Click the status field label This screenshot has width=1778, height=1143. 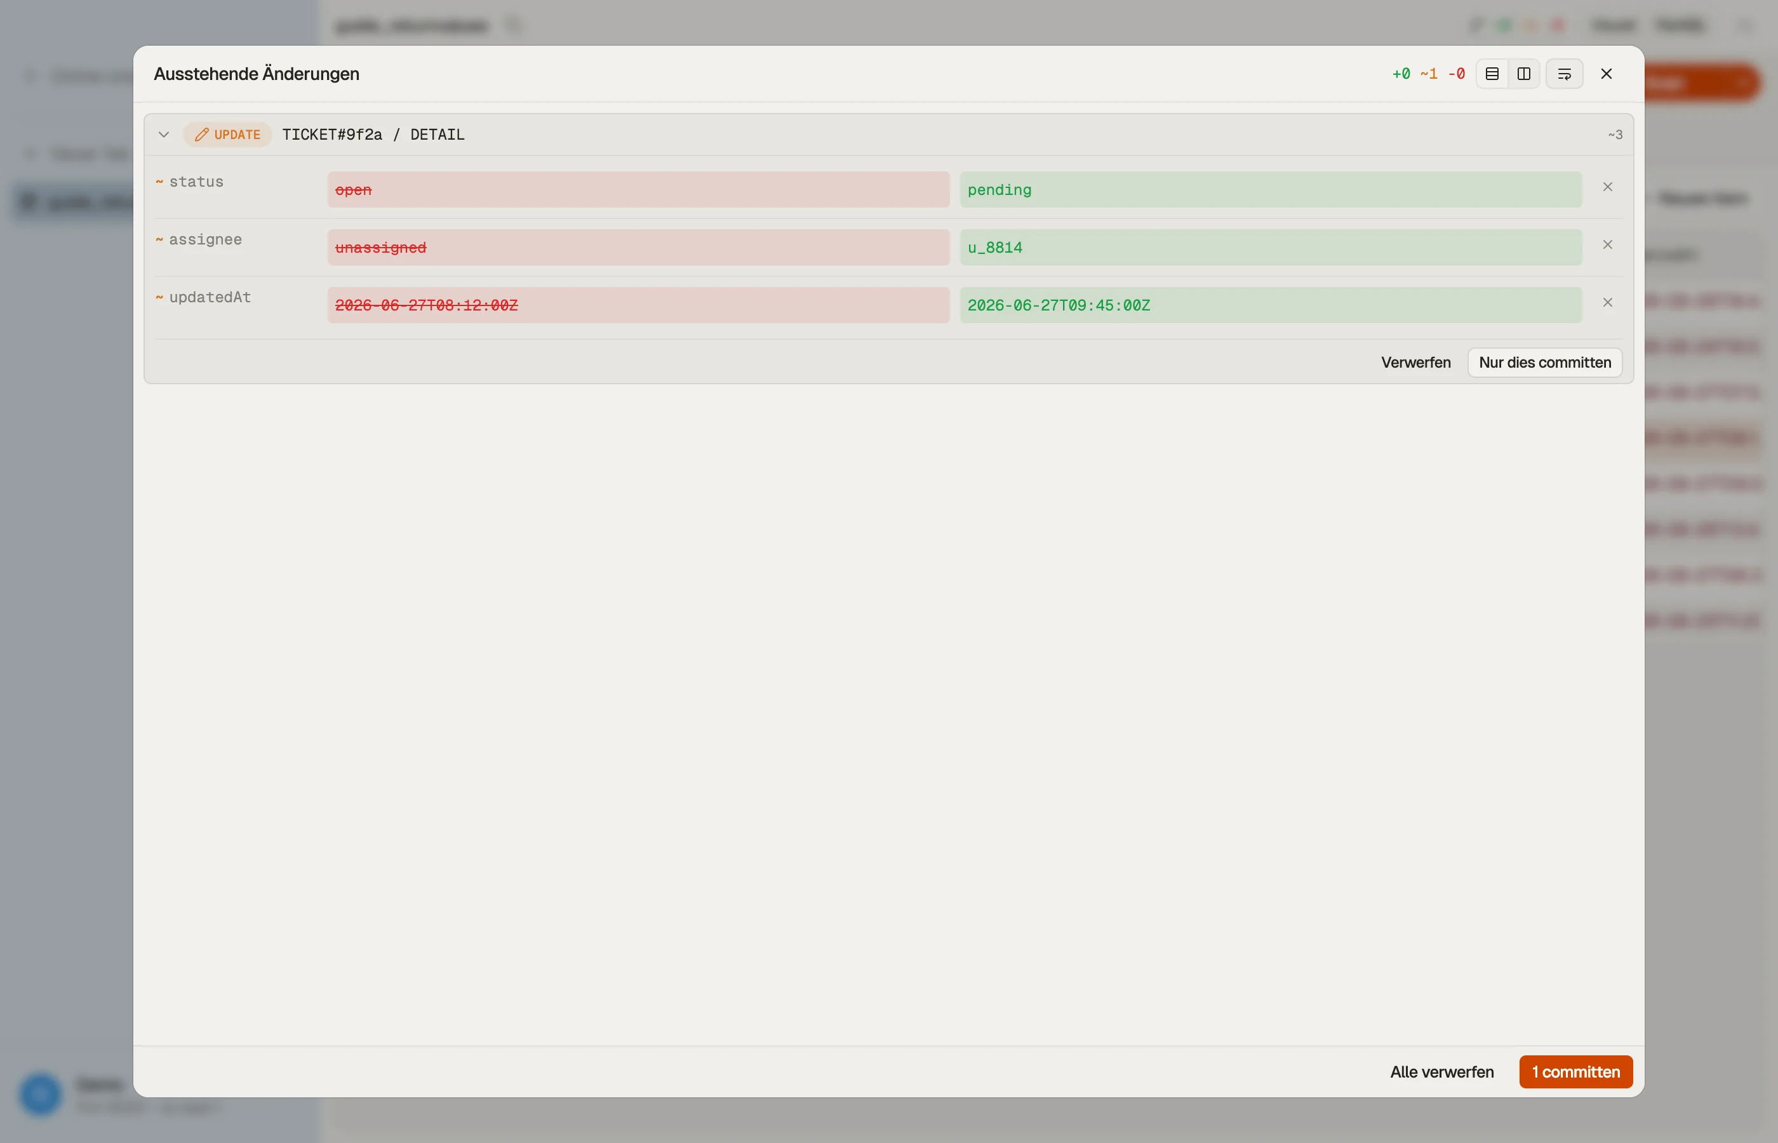click(196, 182)
